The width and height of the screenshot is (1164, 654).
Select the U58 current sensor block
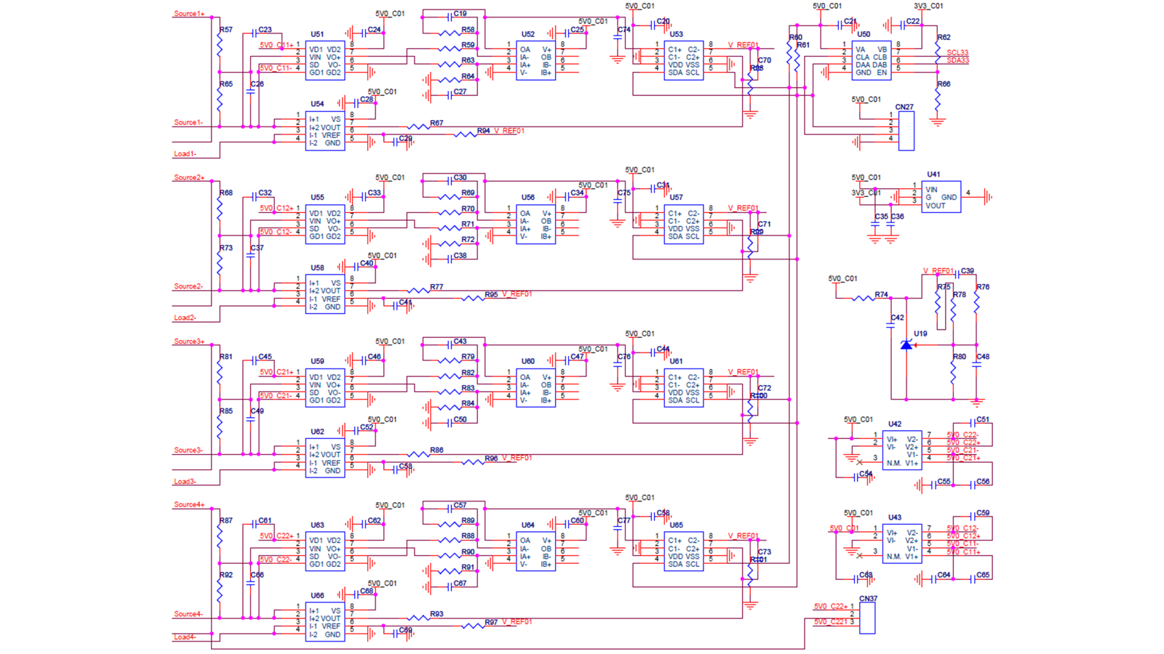324,294
